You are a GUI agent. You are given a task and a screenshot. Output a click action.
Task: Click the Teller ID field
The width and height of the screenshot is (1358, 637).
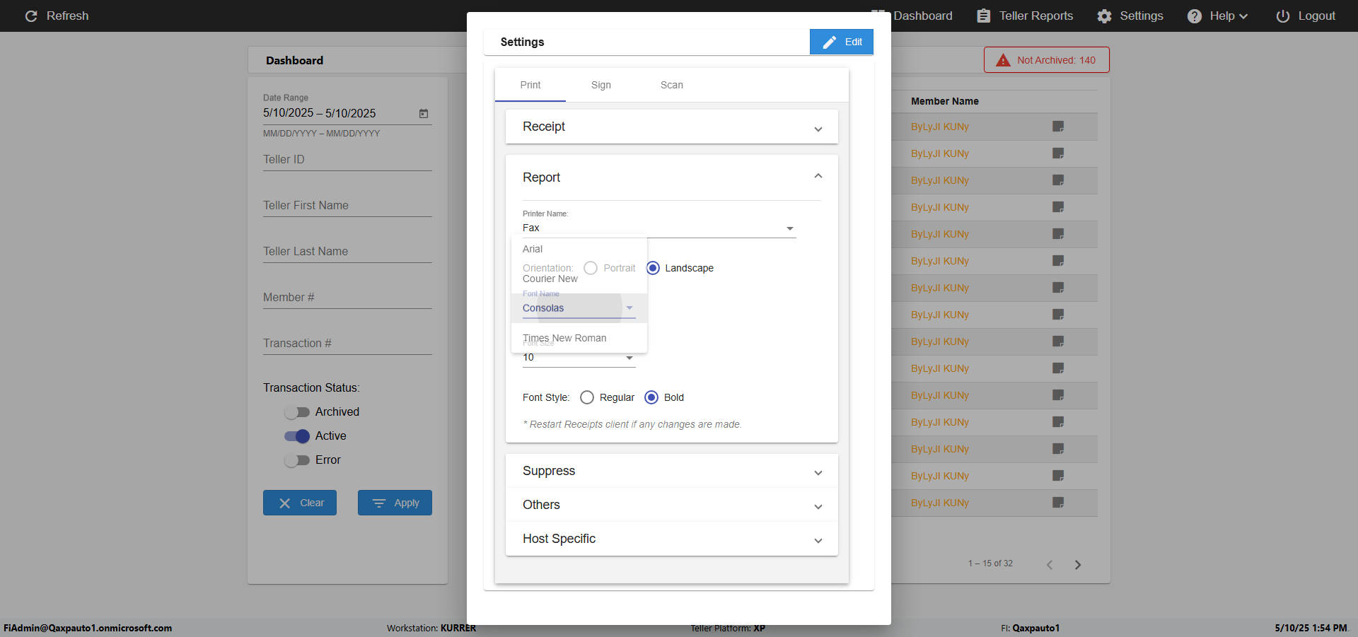click(x=347, y=160)
